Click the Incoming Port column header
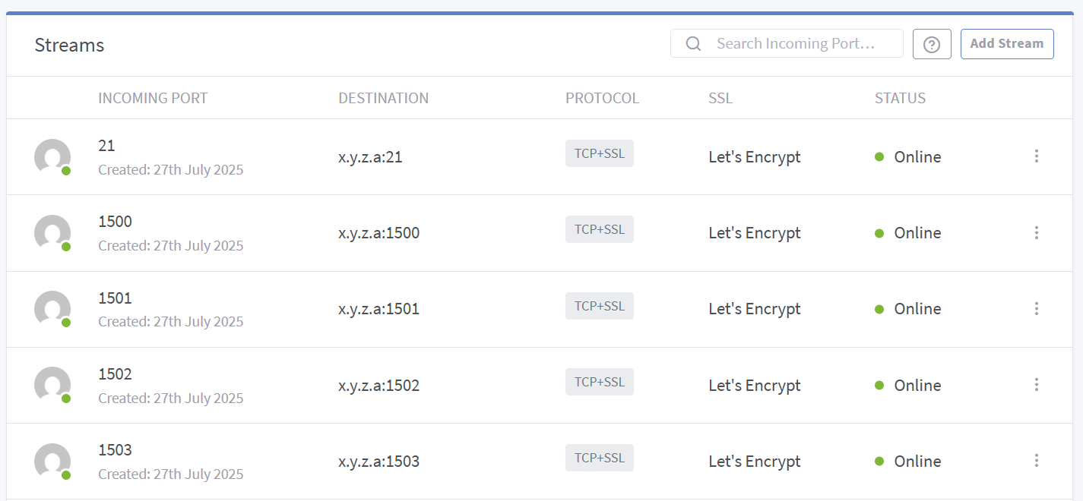 153,98
